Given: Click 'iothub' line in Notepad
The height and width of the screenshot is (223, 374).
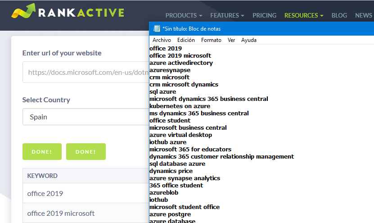Looking at the screenshot, I should coord(158,200).
